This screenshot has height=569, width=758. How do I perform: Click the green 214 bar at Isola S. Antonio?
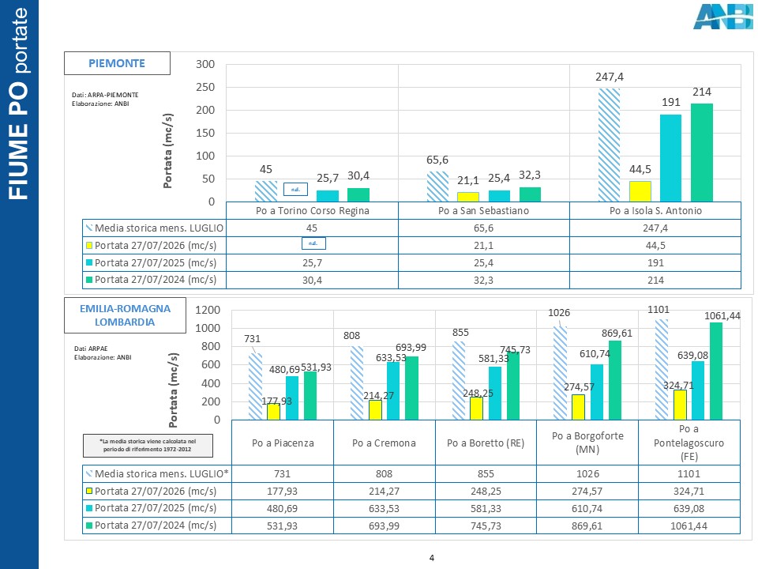pos(701,153)
